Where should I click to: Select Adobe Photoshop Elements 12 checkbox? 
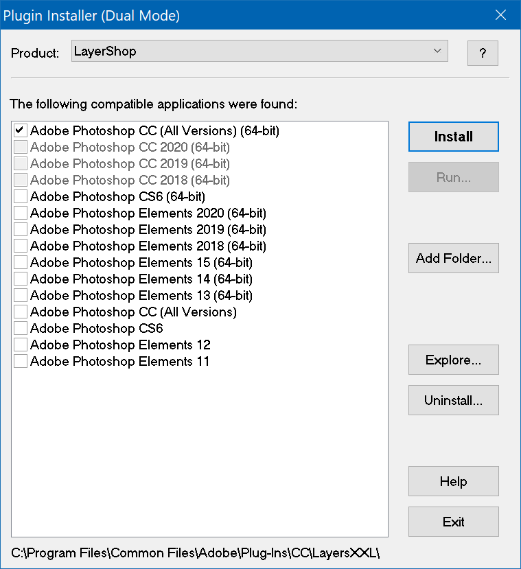click(x=21, y=345)
